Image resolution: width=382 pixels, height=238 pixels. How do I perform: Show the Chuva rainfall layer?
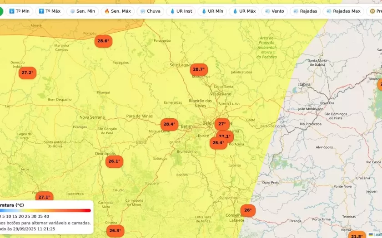click(150, 11)
